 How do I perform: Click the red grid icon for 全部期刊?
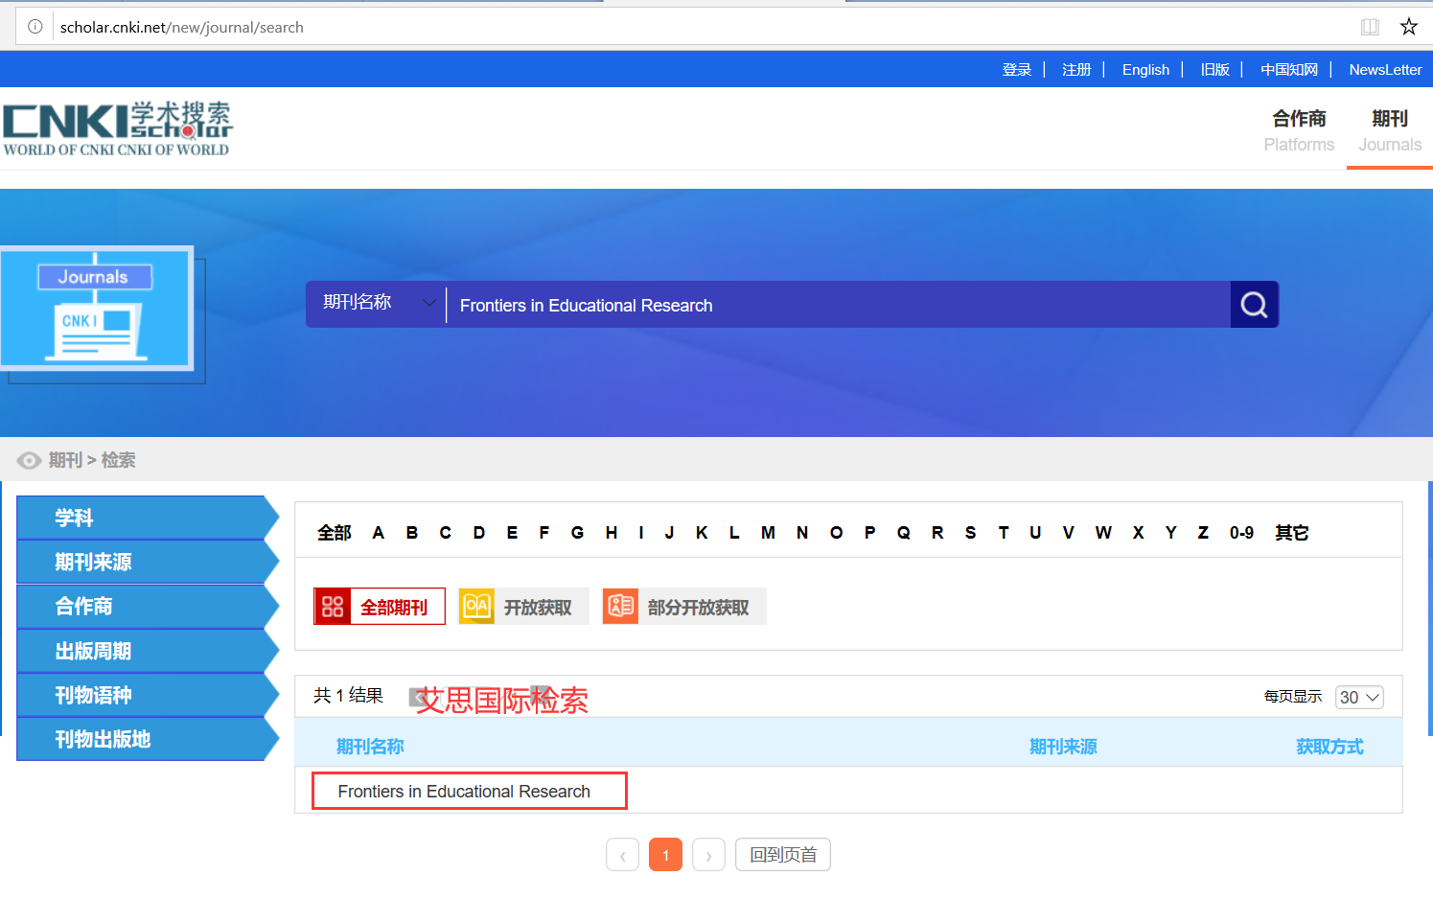pyautogui.click(x=333, y=607)
